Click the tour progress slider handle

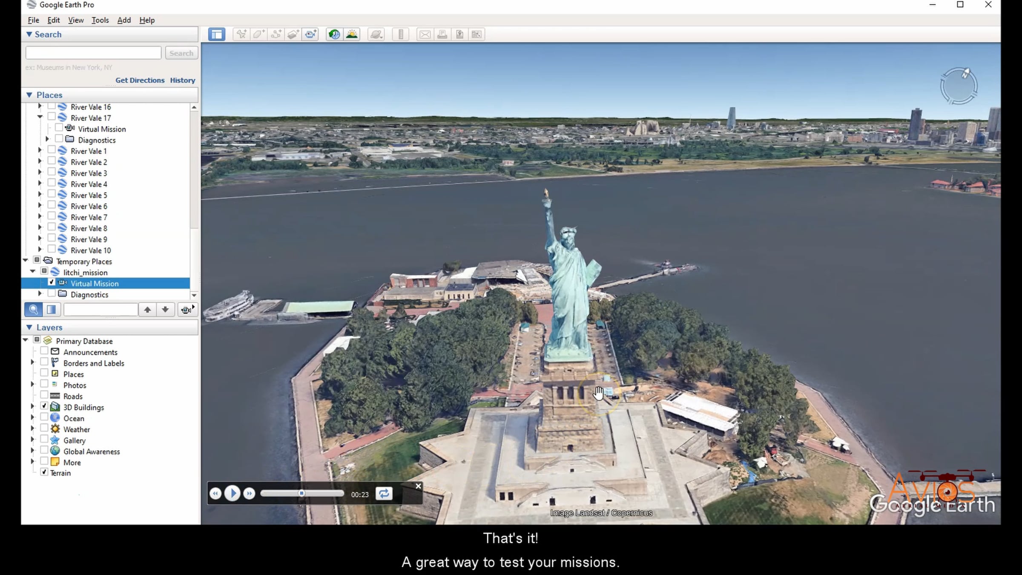click(x=301, y=494)
